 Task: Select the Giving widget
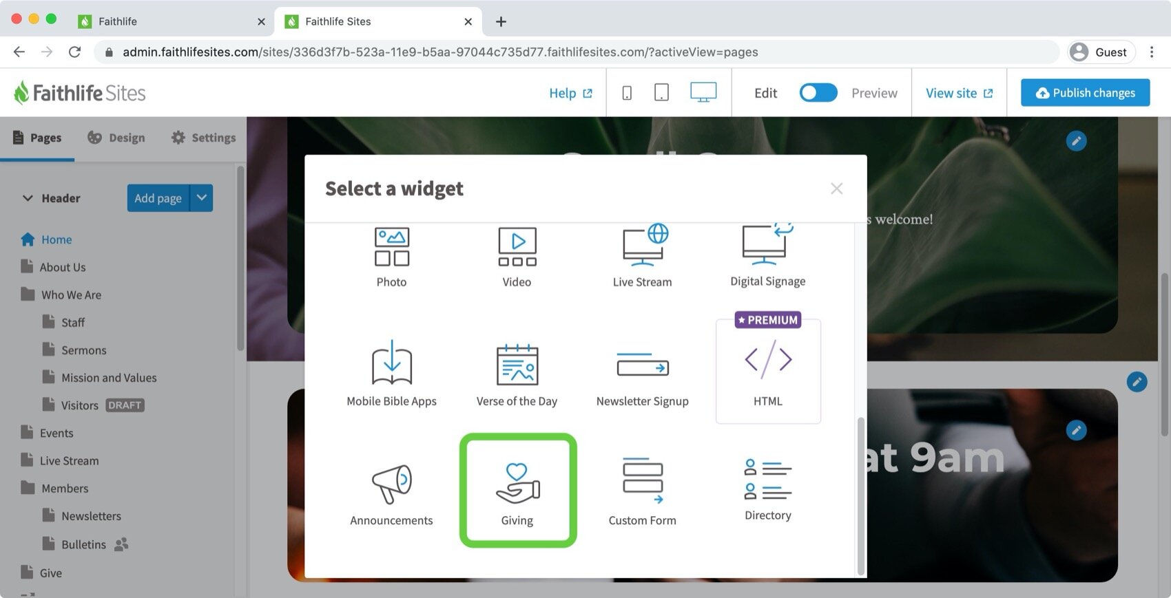point(517,491)
